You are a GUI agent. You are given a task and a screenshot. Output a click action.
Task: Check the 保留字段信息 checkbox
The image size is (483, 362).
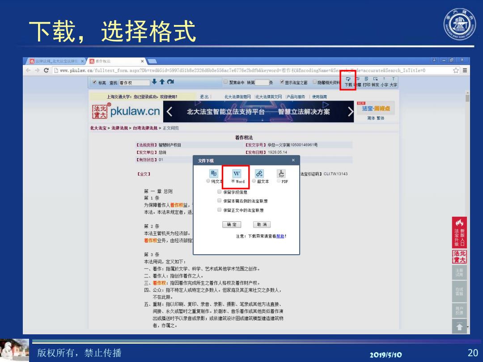tap(219, 191)
